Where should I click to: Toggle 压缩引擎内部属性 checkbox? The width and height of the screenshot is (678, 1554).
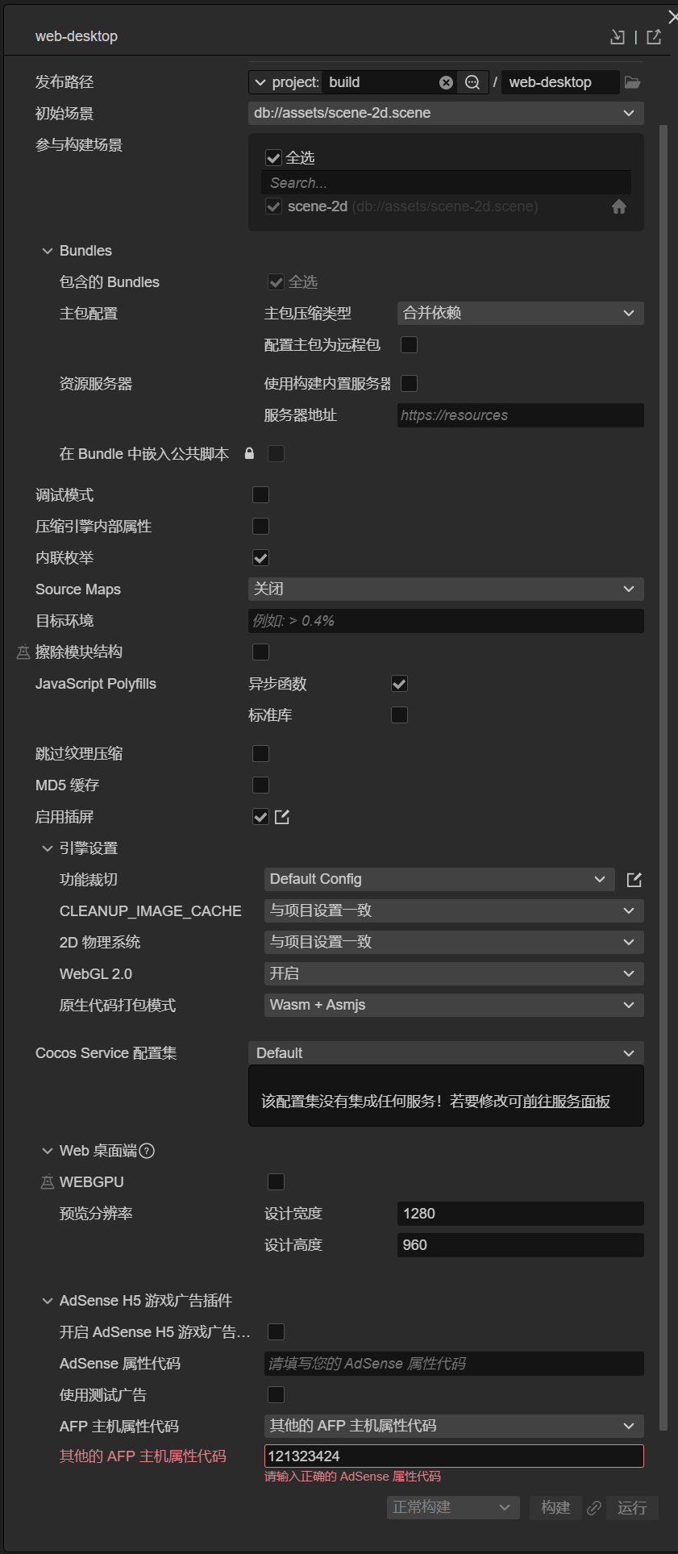tap(261, 526)
